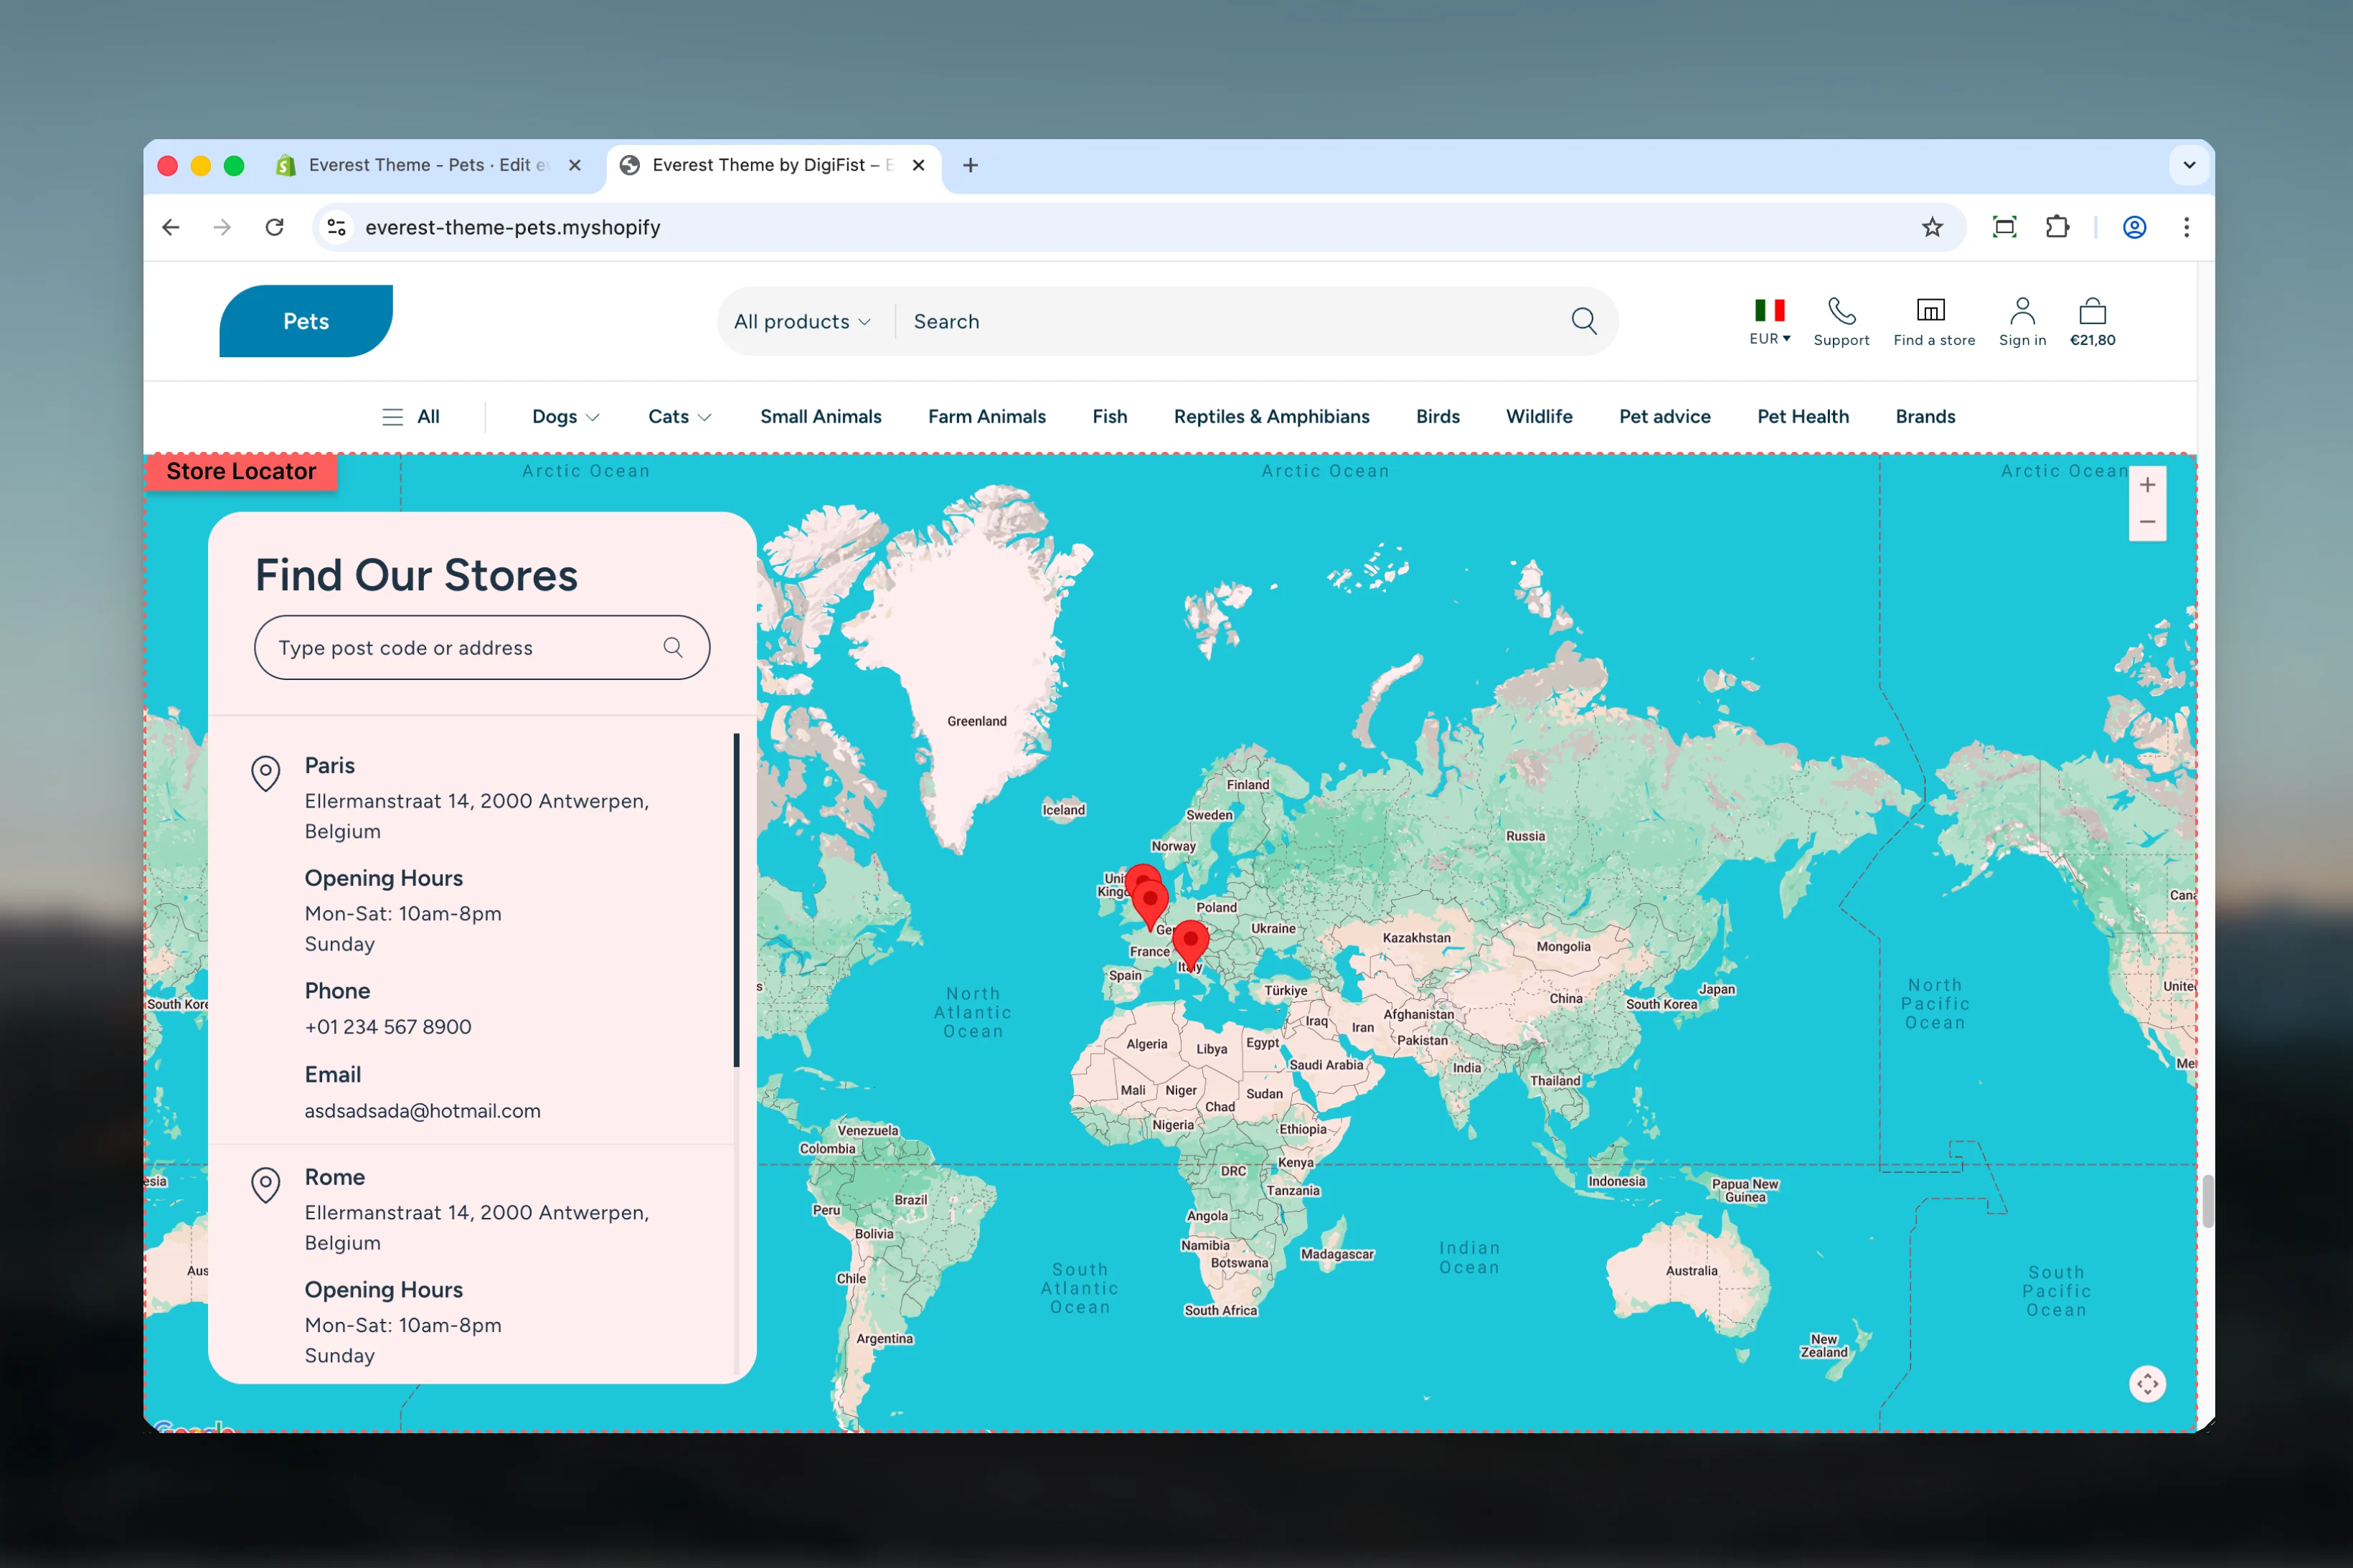The width and height of the screenshot is (2353, 1568).
Task: Open Find a store icon
Action: 1934,322
